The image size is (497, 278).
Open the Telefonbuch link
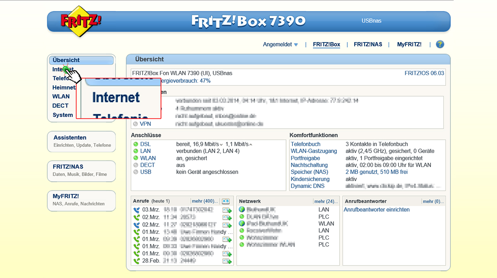coord(305,144)
